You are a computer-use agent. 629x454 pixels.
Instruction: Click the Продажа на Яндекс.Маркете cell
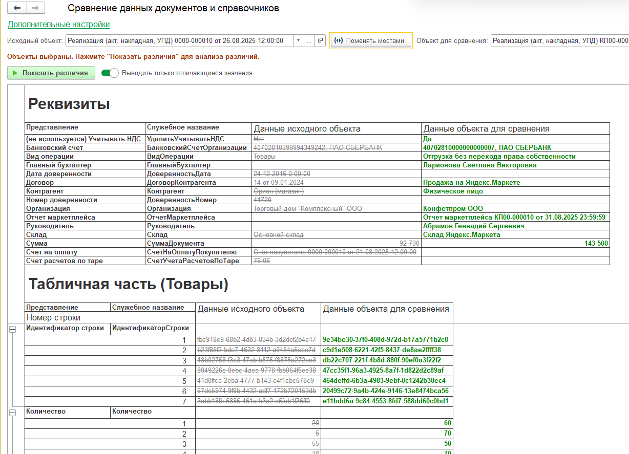point(515,182)
